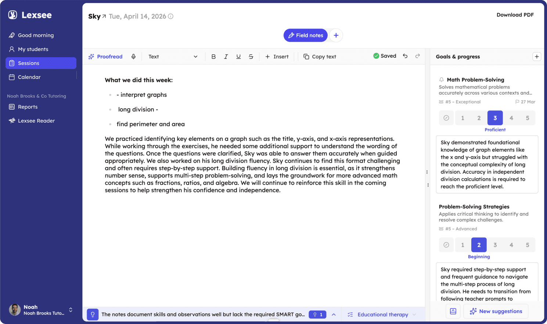Open the Educational therapy dropdown

(382, 314)
